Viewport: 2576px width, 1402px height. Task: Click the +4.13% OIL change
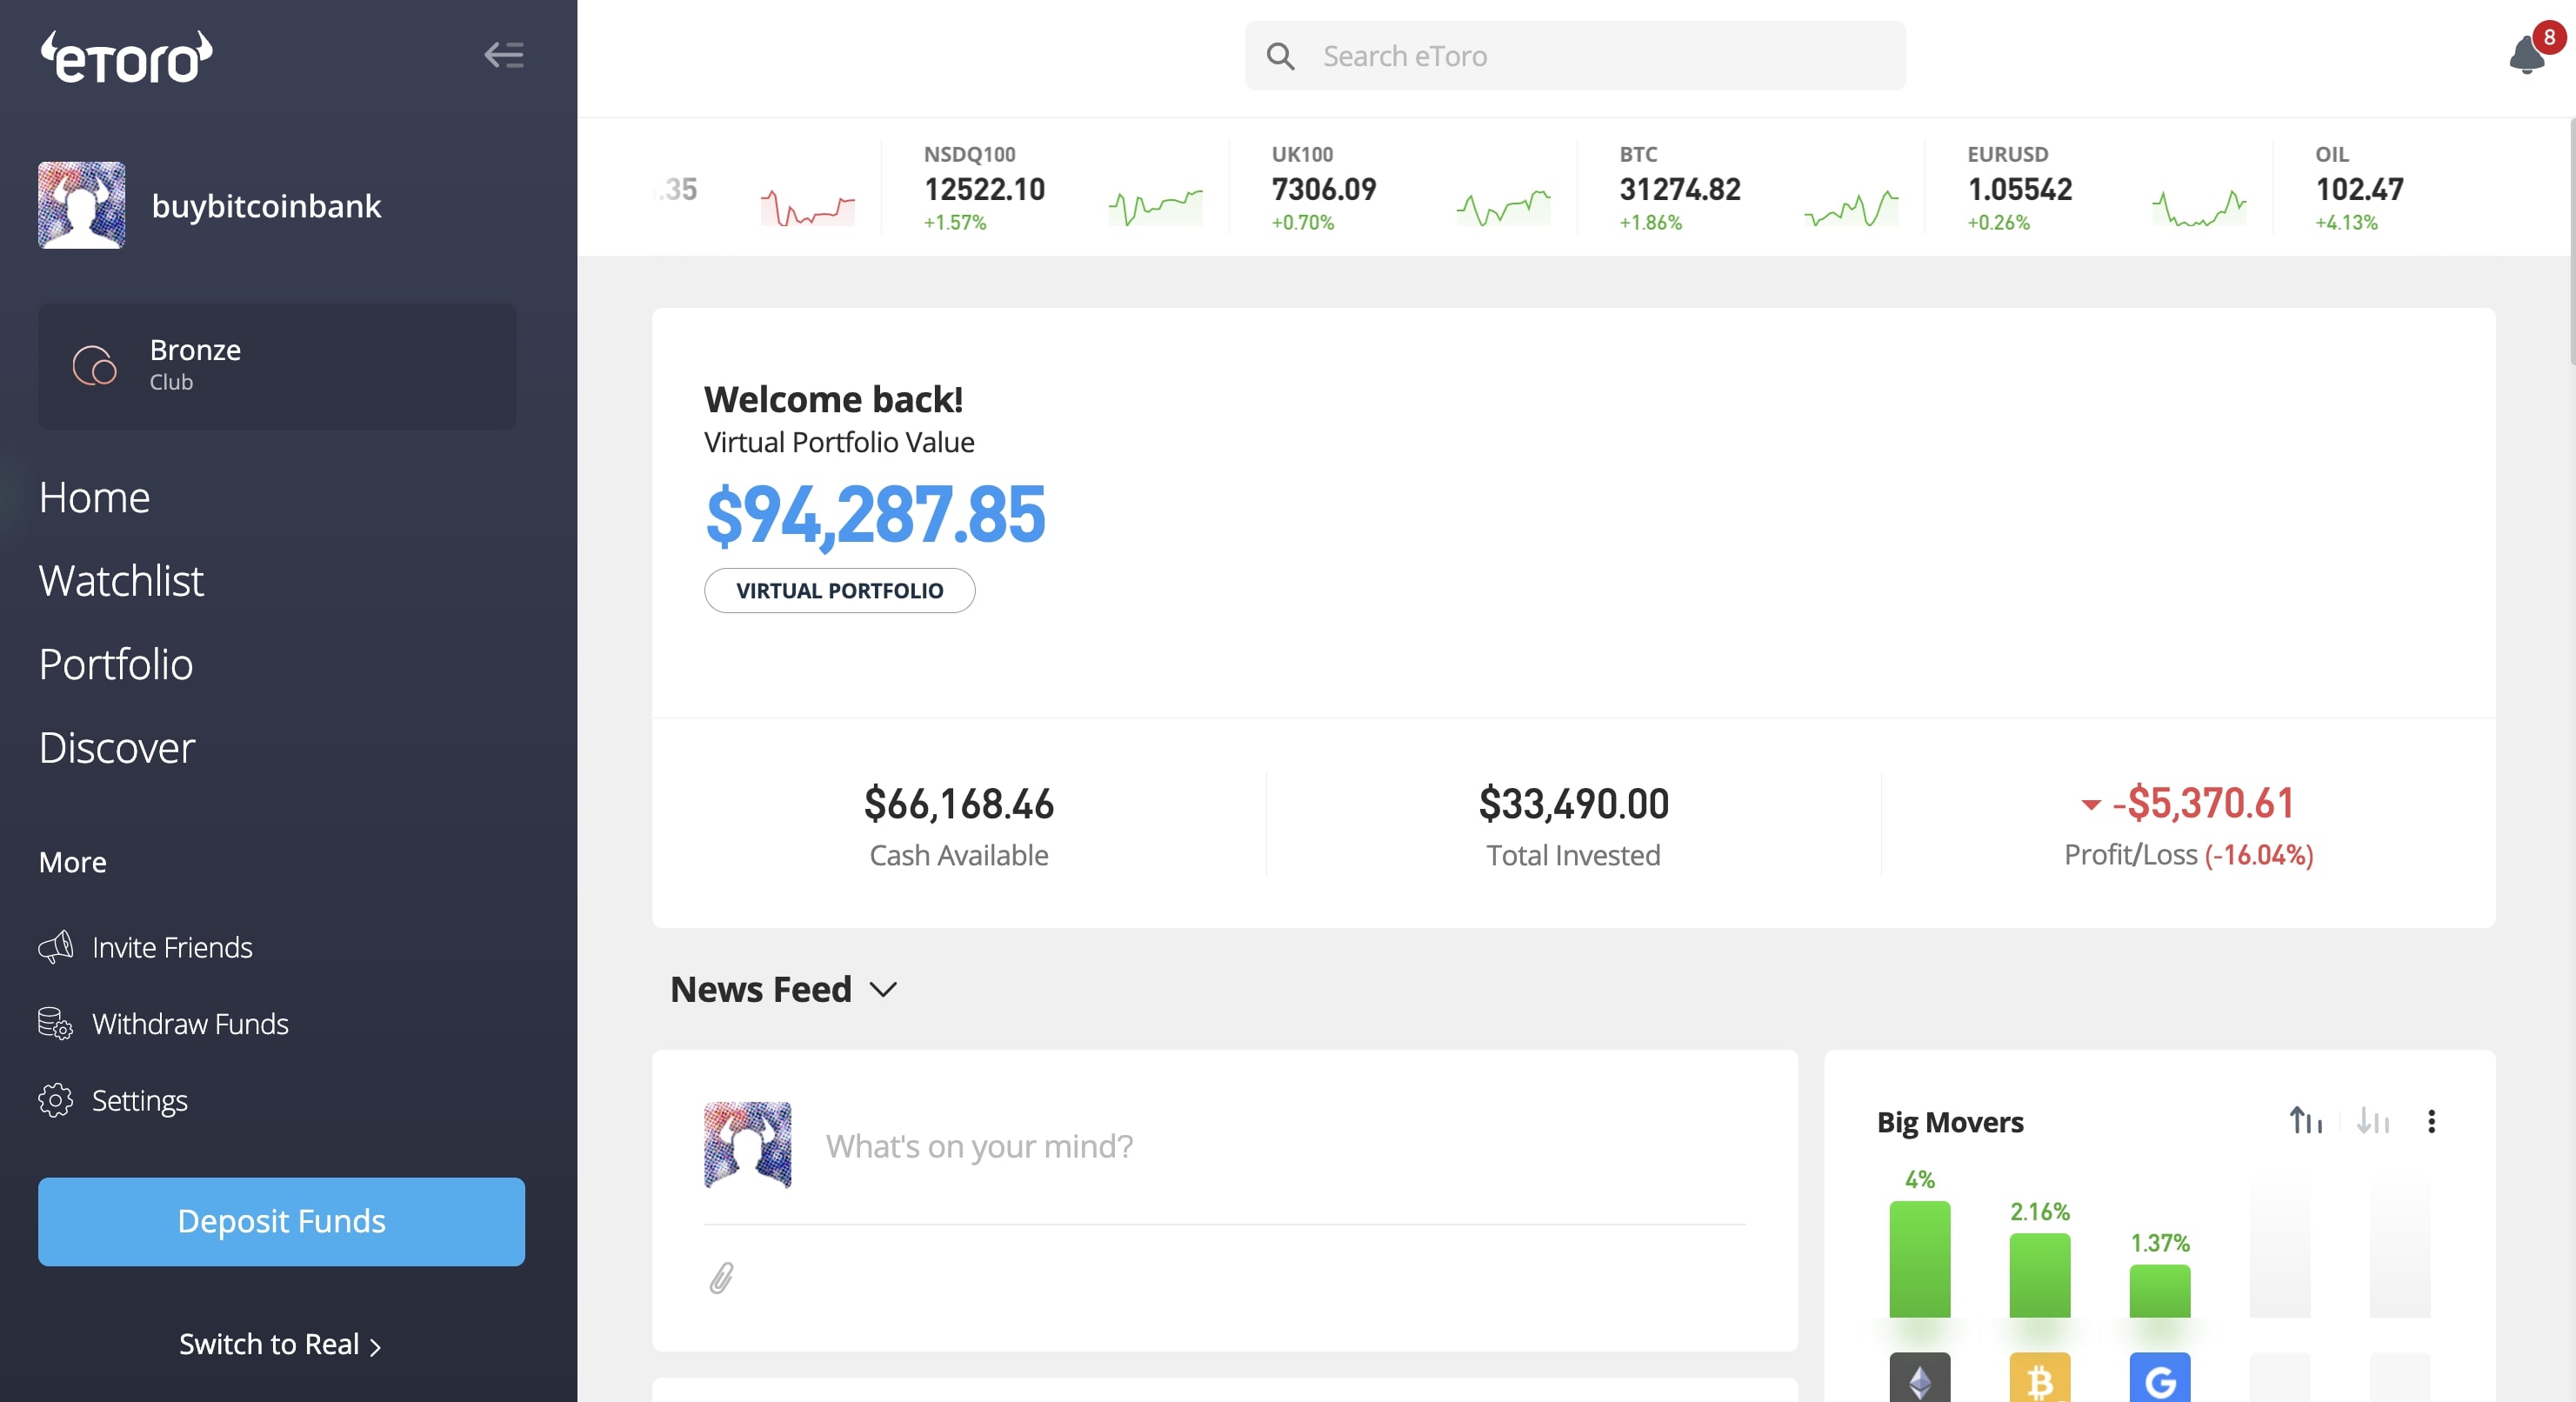coord(2346,222)
